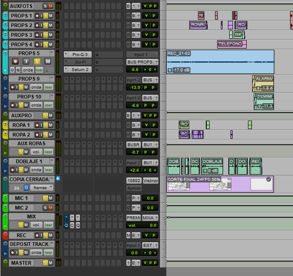Click the +2.4 volume field on DOBLAJE 1
The image size is (293, 276).
click(135, 170)
